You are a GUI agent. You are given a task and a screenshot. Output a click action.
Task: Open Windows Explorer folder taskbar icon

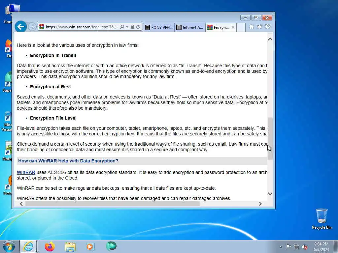tap(70, 246)
